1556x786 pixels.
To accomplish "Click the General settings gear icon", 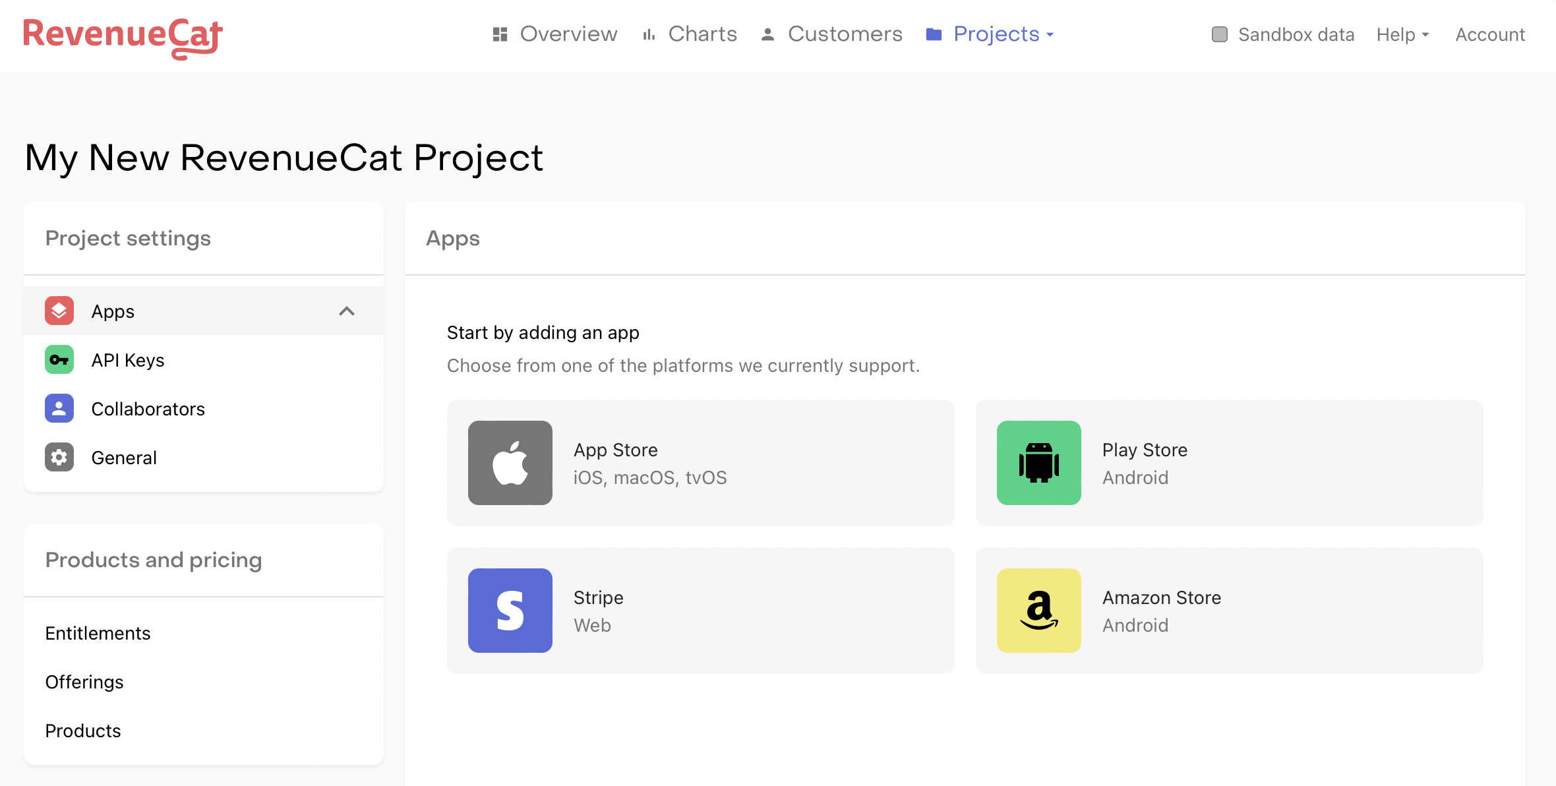I will [59, 458].
